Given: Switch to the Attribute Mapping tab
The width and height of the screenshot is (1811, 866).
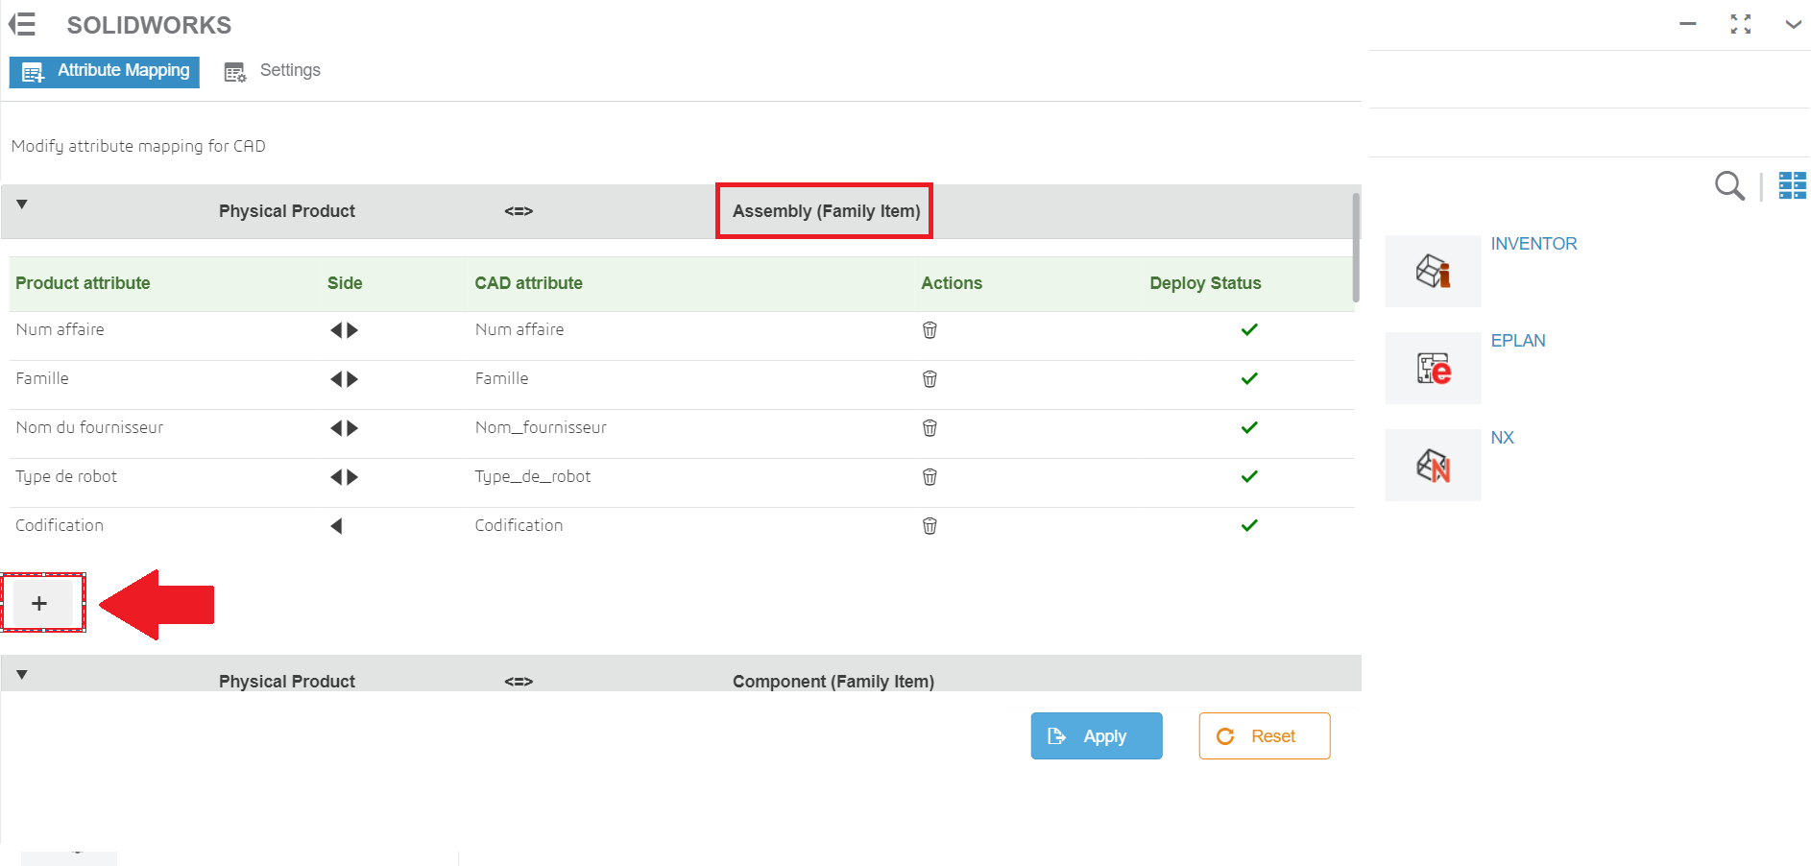Looking at the screenshot, I should point(105,71).
